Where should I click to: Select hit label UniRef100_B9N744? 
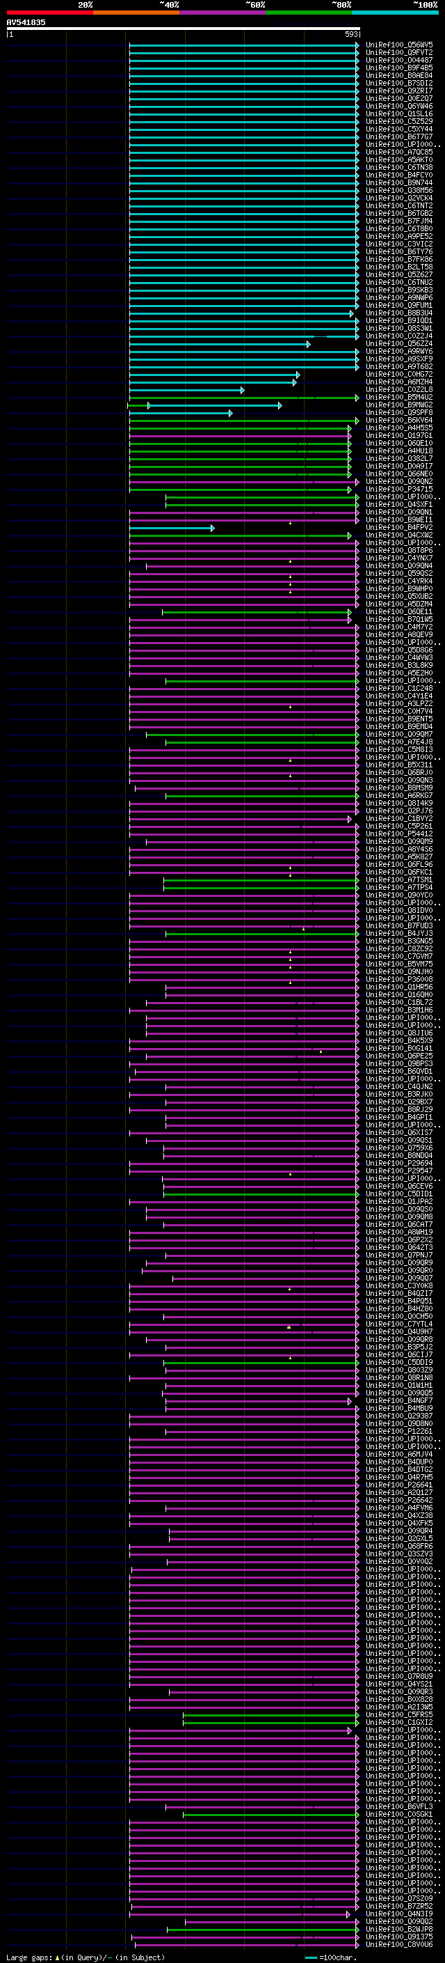click(x=399, y=183)
